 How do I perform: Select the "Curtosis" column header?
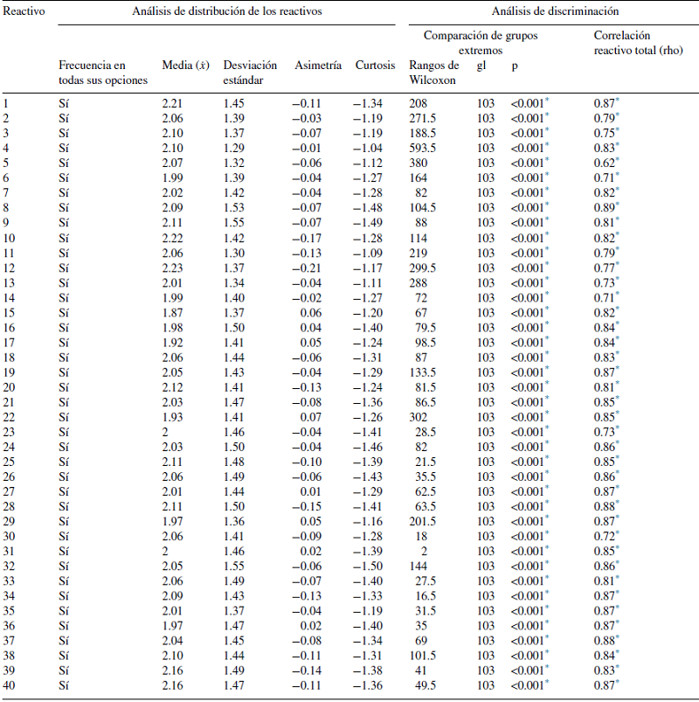(374, 66)
